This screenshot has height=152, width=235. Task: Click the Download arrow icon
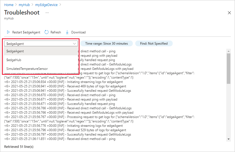[67, 32]
